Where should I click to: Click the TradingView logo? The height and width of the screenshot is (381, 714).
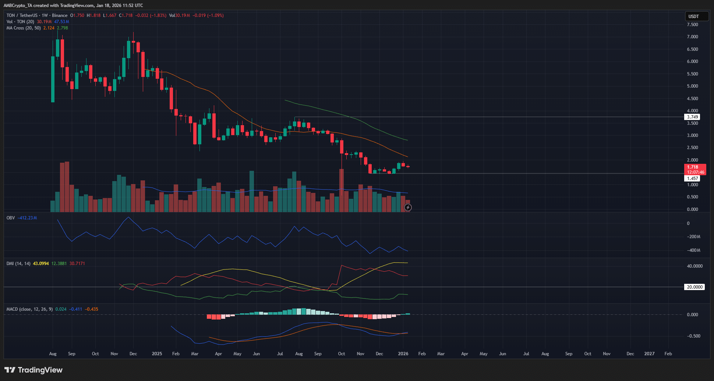point(33,370)
